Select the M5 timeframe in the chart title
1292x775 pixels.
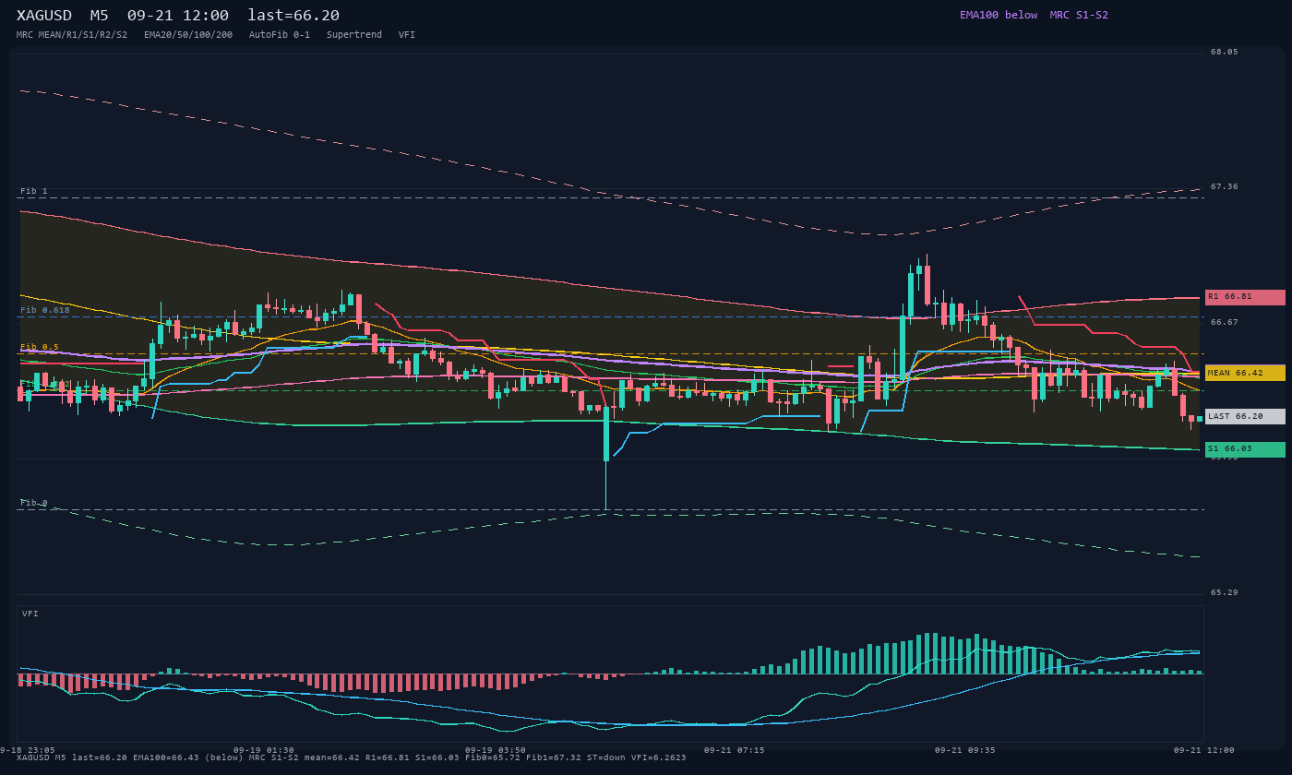[x=100, y=16]
